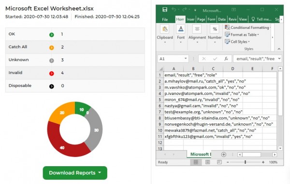The height and width of the screenshot is (184, 290).
Task: Click the gray 30 chart segment
Action: [x=96, y=130]
